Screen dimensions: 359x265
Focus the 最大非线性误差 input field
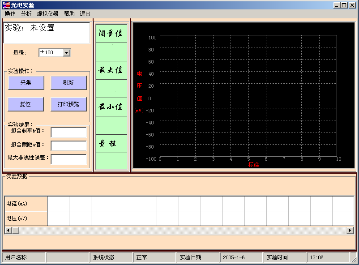[x=68, y=159]
